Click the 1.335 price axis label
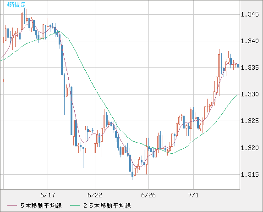 click(x=250, y=68)
